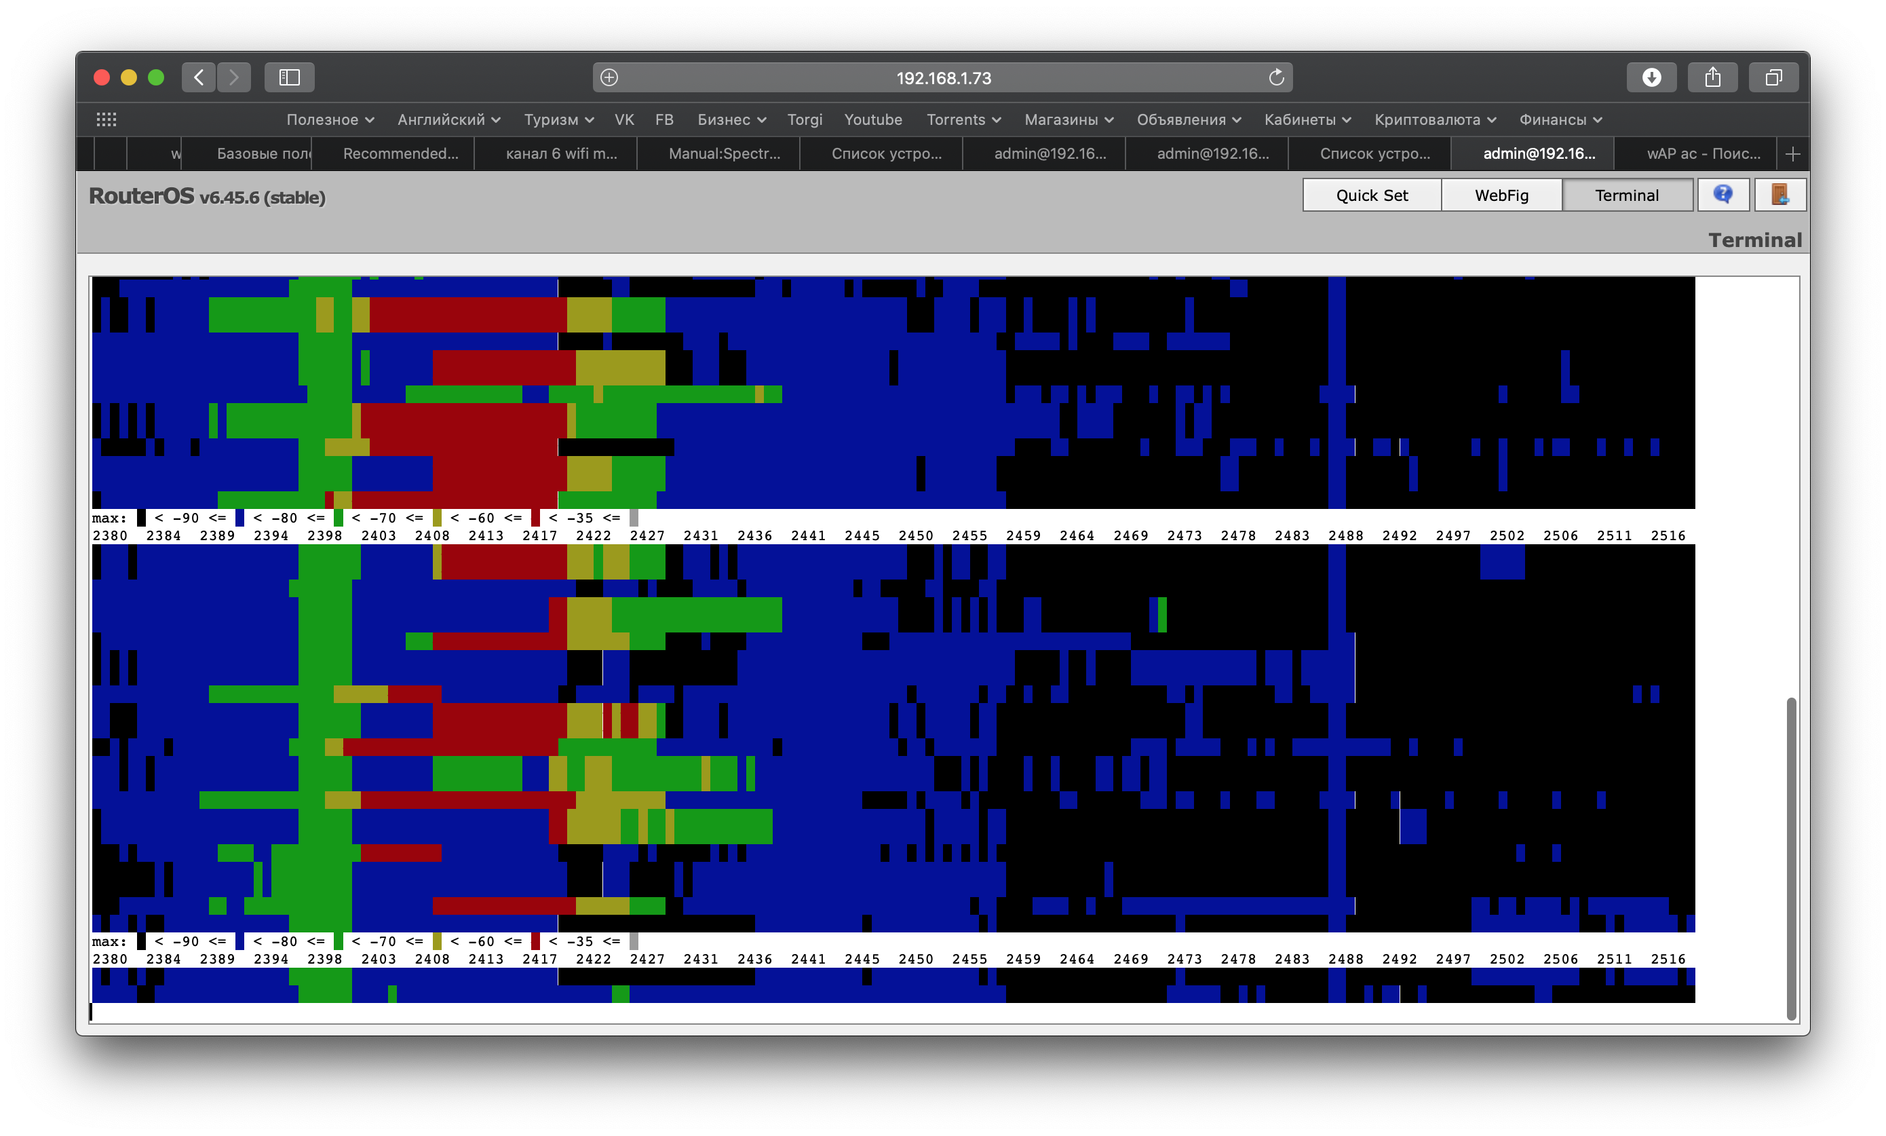The height and width of the screenshot is (1136, 1886).
Task: Switch to the wAP ac - Поис... tab
Action: pyautogui.click(x=1696, y=154)
